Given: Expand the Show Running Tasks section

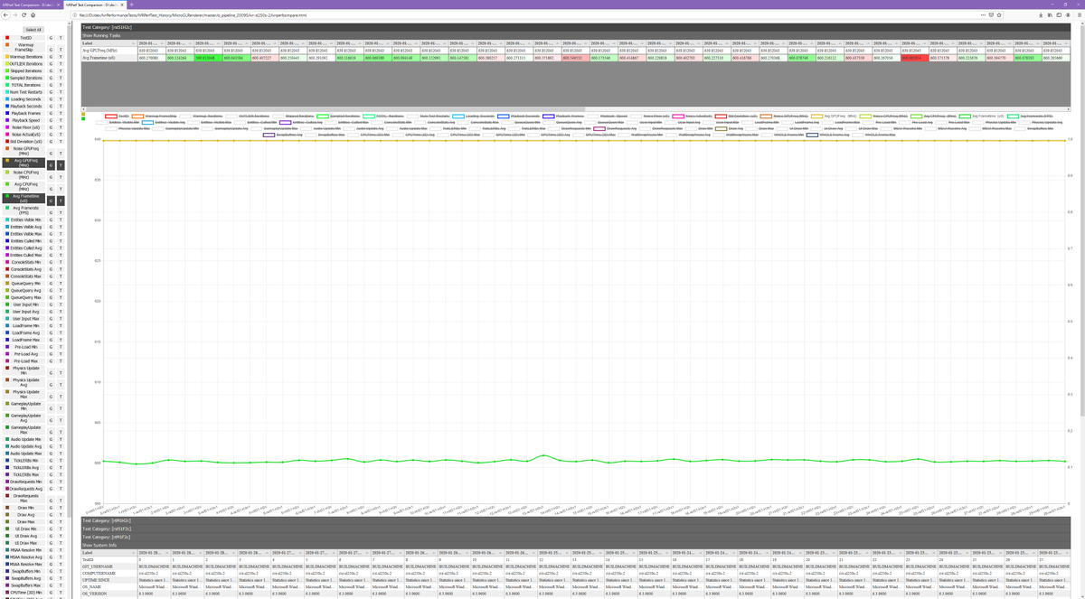Looking at the screenshot, I should pos(575,35).
